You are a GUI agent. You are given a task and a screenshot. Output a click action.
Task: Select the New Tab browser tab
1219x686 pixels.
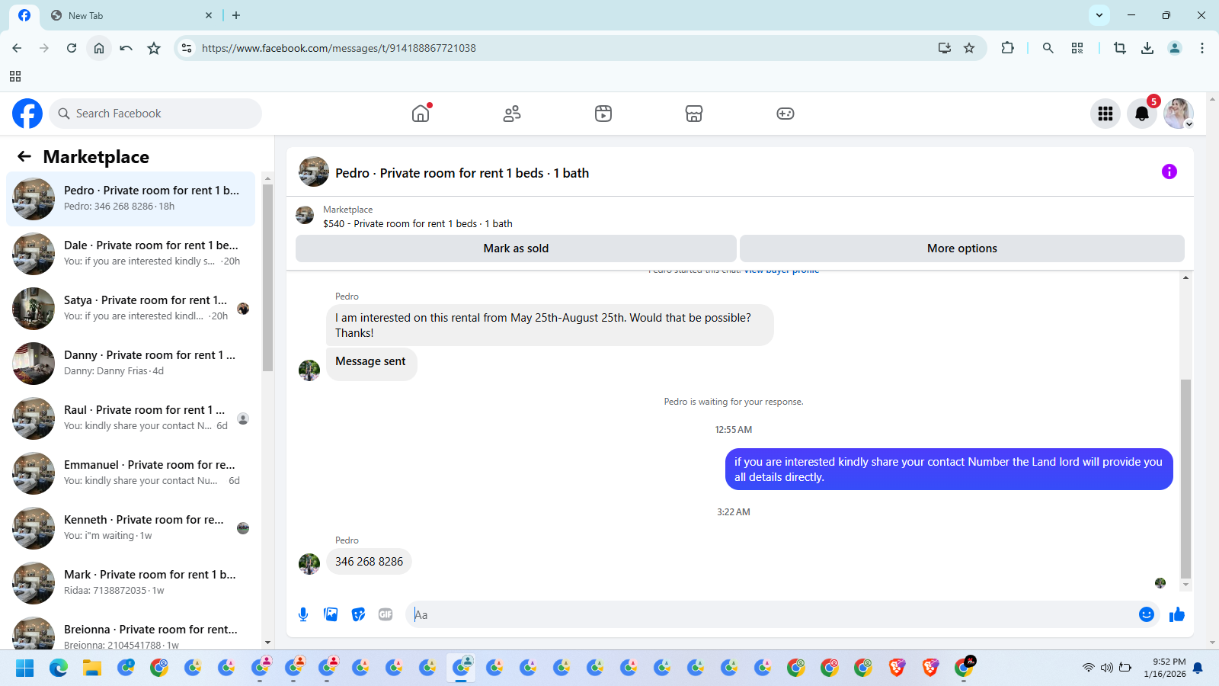tap(130, 15)
